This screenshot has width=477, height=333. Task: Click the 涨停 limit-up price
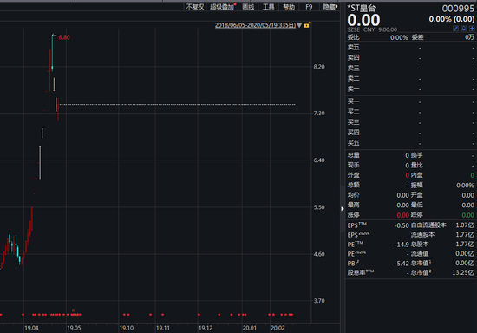coord(402,215)
